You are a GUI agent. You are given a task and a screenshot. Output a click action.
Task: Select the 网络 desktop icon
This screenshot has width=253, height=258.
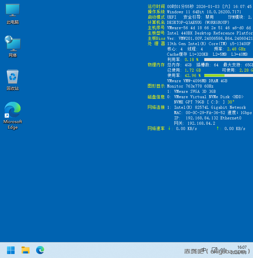pos(13,46)
